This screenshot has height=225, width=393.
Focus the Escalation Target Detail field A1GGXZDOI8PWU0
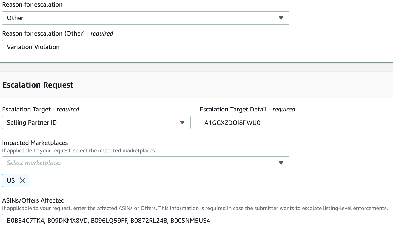tap(294, 123)
